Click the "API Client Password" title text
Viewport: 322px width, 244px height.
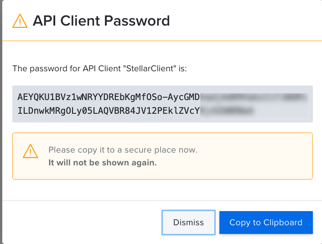coord(101,21)
